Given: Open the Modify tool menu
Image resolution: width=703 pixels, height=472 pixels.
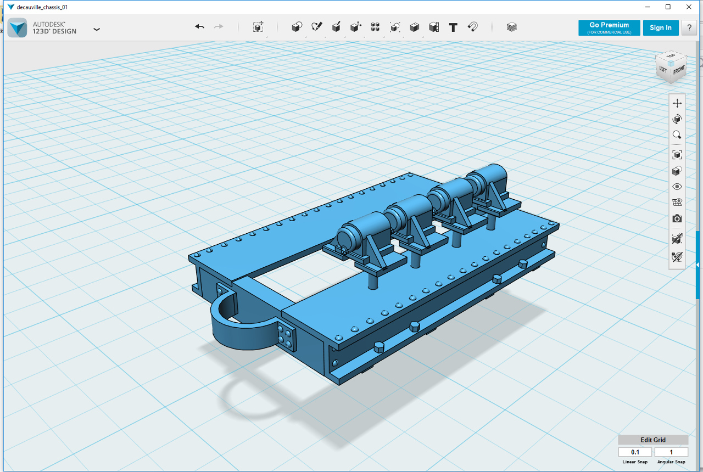Looking at the screenshot, I should (355, 27).
